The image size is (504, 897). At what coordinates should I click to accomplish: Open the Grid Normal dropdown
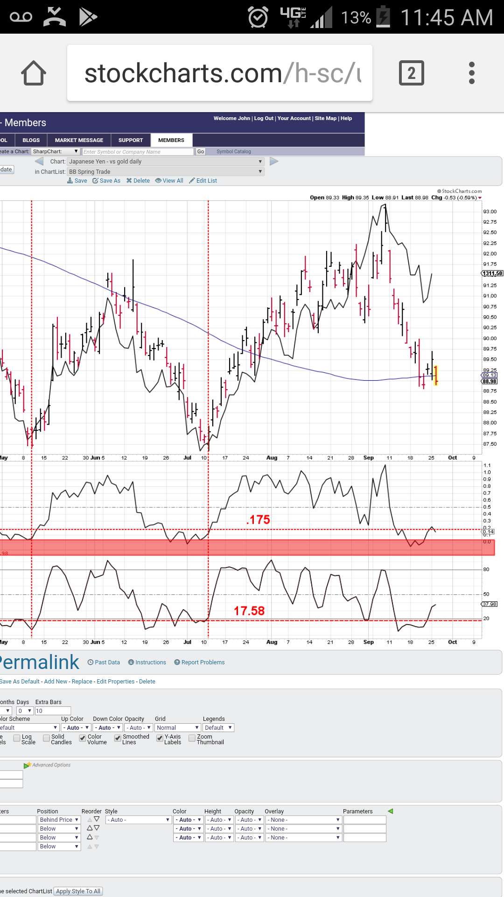coord(177,728)
